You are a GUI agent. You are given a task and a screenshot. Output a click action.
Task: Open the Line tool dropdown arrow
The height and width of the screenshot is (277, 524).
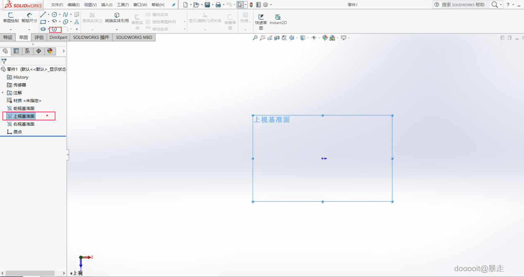[x=48, y=14]
